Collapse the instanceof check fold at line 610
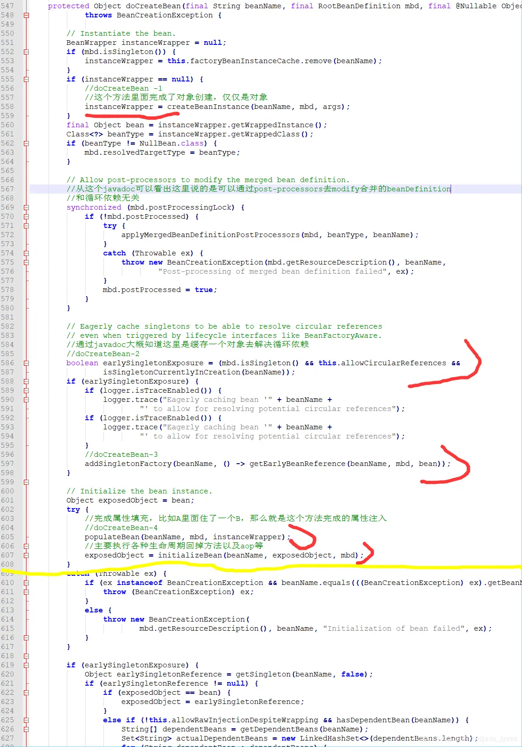The width and height of the screenshot is (522, 747). pyautogui.click(x=26, y=583)
